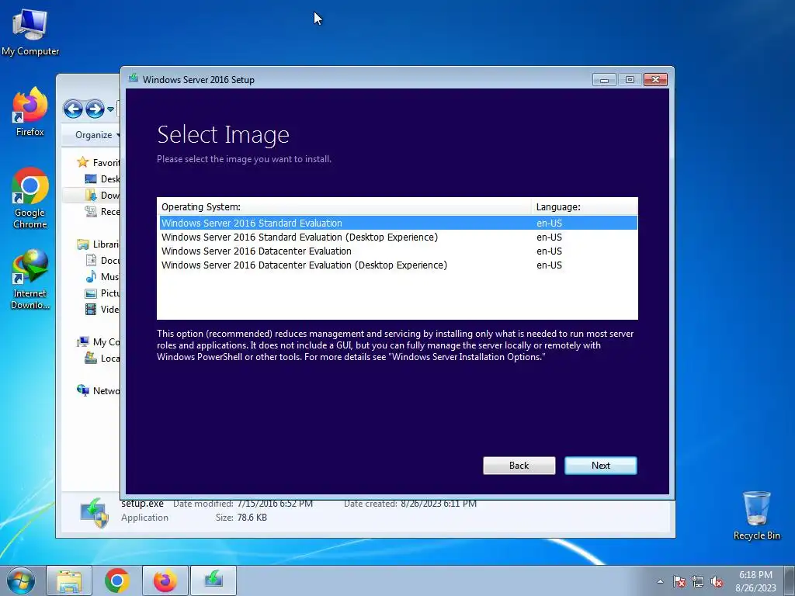Click the Setup window title bar icon
The height and width of the screenshot is (596, 795).
[134, 78]
